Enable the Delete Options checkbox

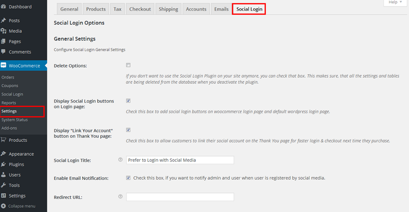(x=128, y=65)
